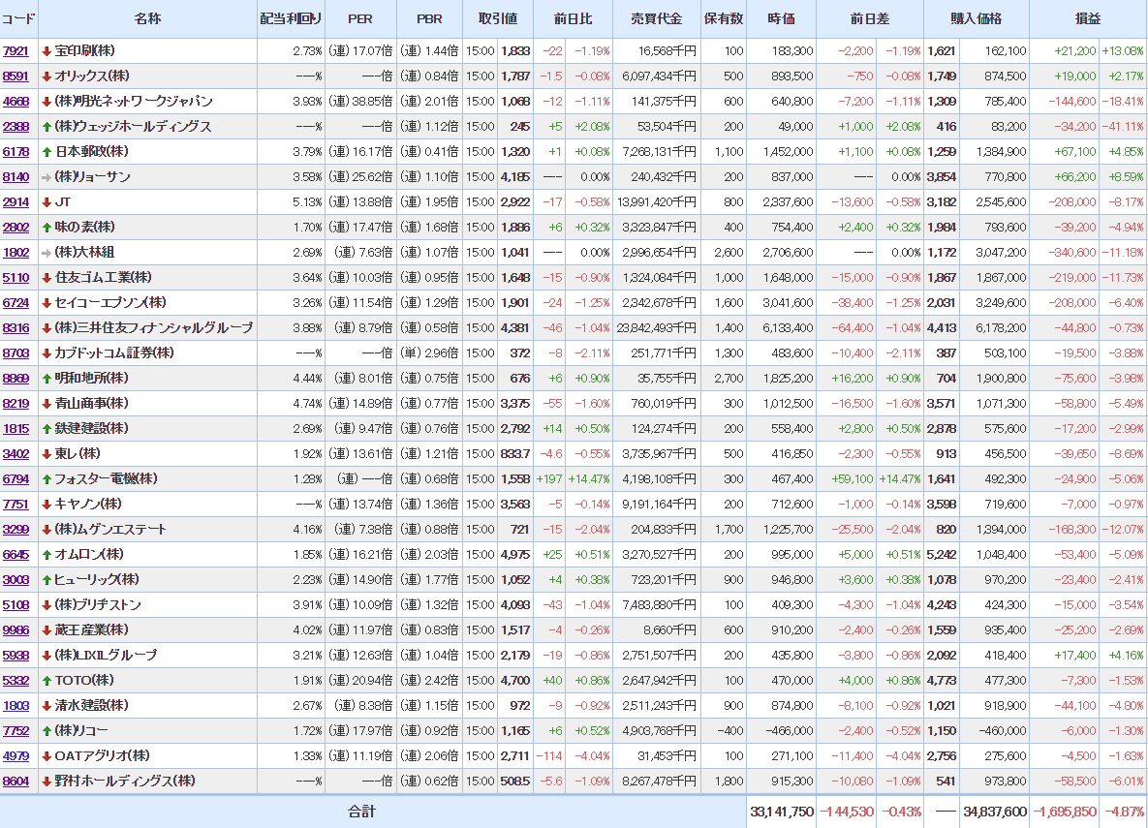
Task: Select the red down arrow by 野村ホールディングス(株)
Action: pos(46,781)
